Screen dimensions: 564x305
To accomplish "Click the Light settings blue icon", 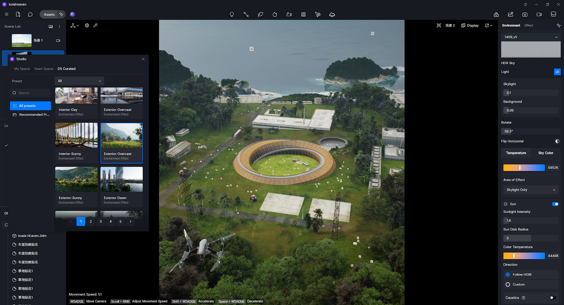I will pyautogui.click(x=557, y=72).
